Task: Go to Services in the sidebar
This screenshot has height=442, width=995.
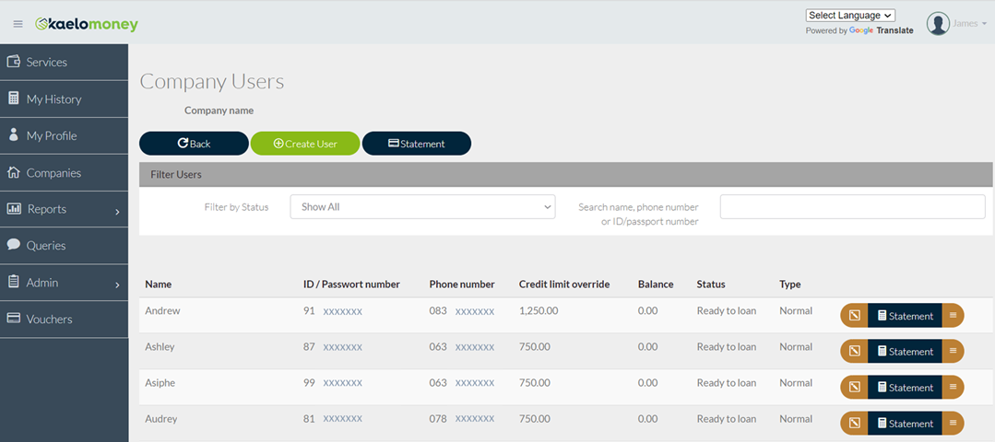Action: [46, 63]
